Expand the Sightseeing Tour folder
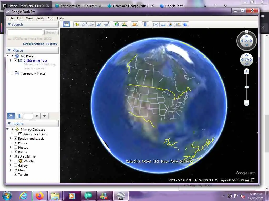Viewport: 269px width, 201px height. pos(11,60)
